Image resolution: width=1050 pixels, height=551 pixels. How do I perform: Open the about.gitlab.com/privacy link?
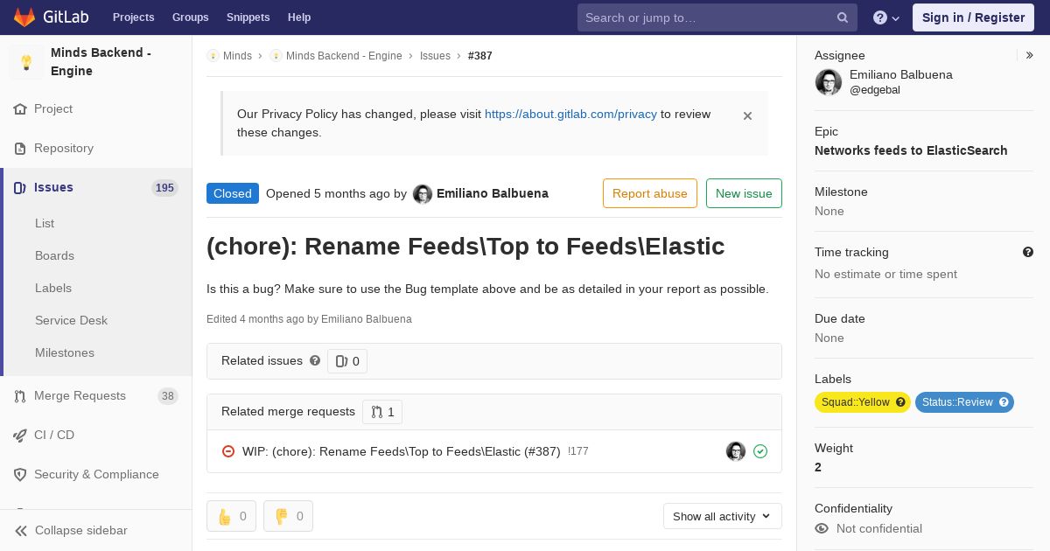(x=570, y=114)
